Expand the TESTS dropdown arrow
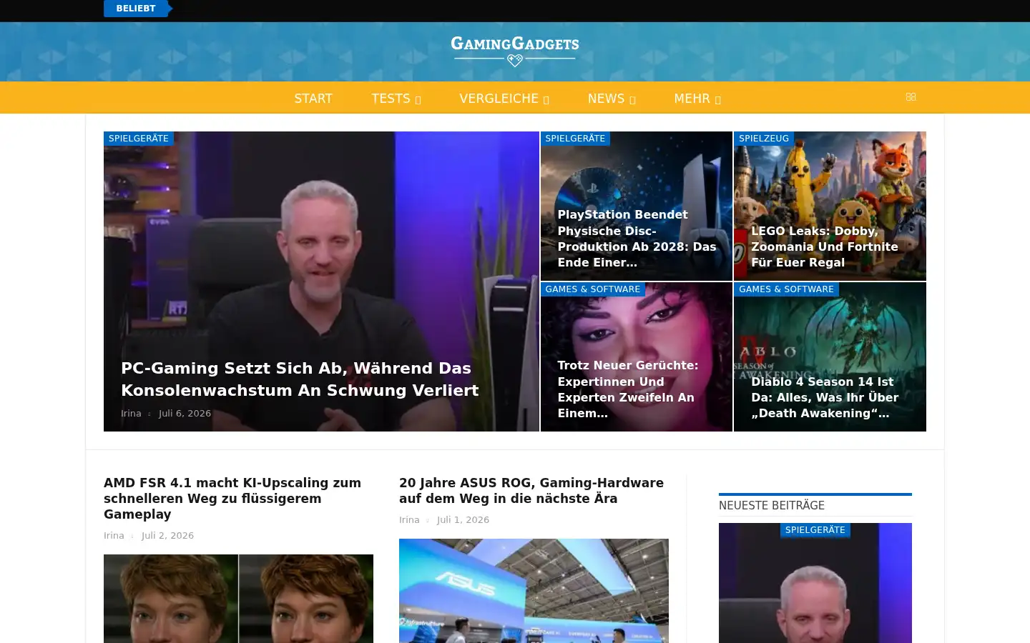Screen dimensions: 1030x643 click(x=418, y=100)
